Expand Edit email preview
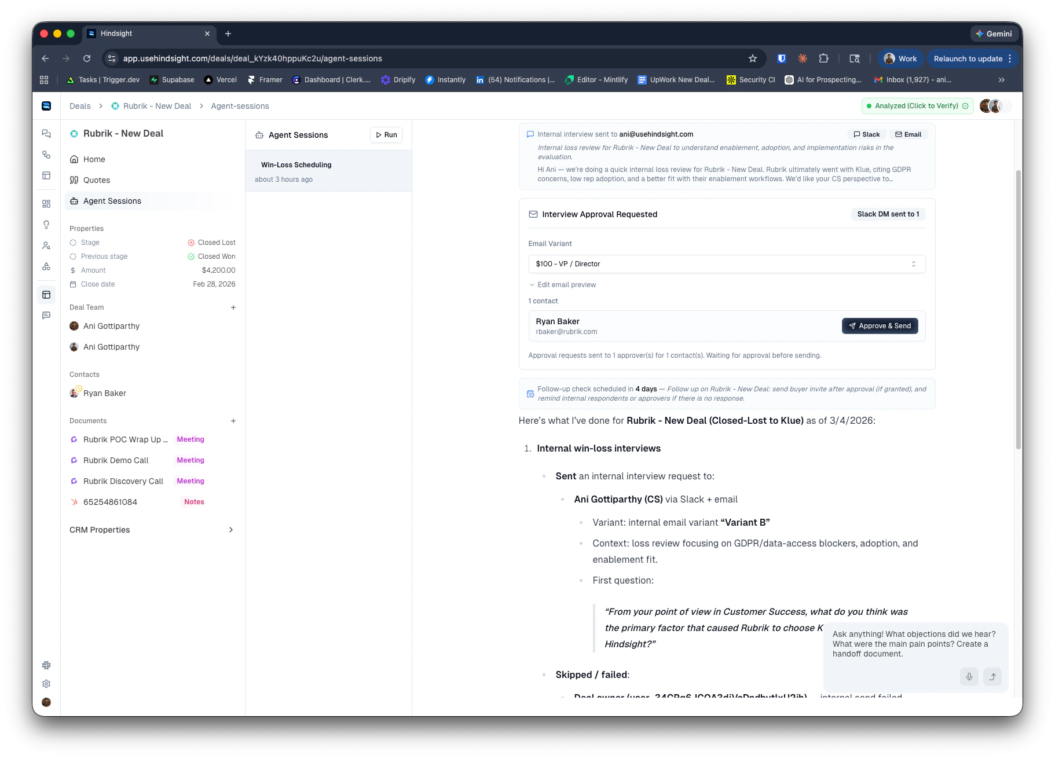 coord(562,285)
